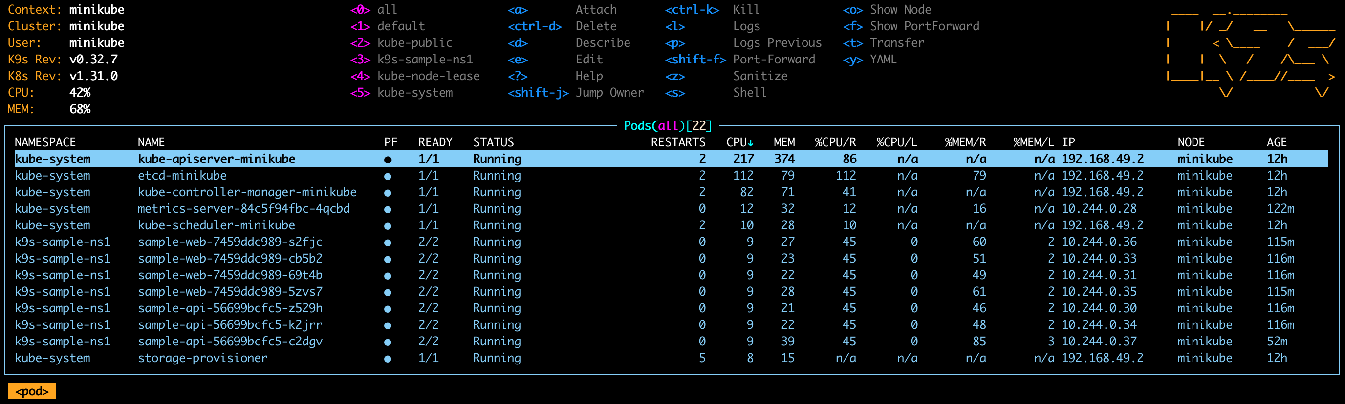Select kube-scheduler-minikube pod
Screen dimensions: 1345x404
click(x=216, y=226)
